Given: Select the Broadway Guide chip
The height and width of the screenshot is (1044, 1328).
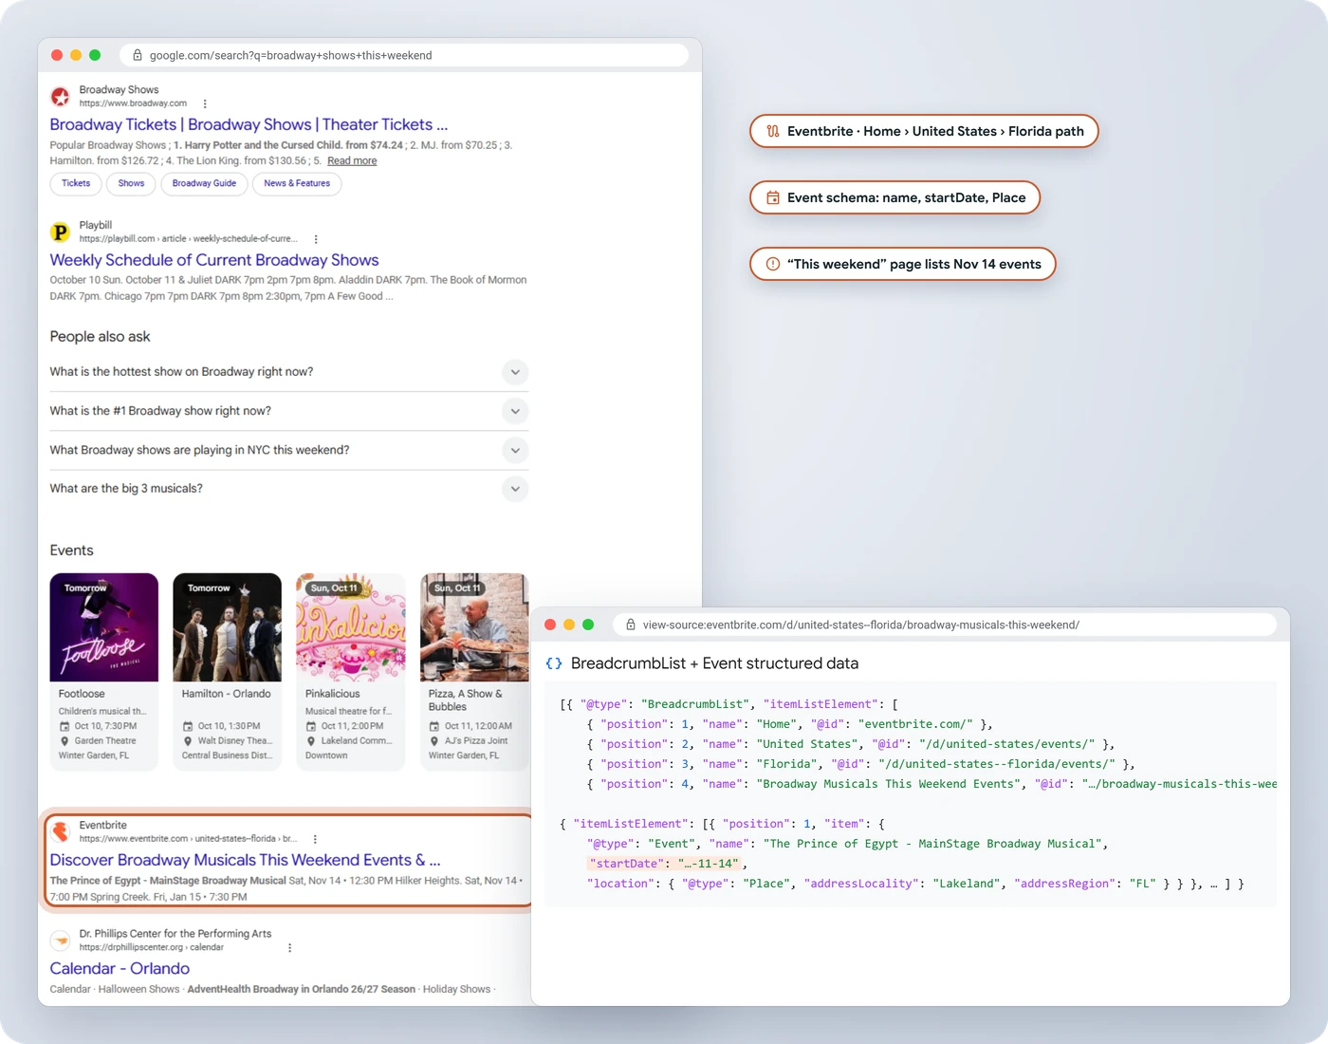Looking at the screenshot, I should tap(204, 183).
